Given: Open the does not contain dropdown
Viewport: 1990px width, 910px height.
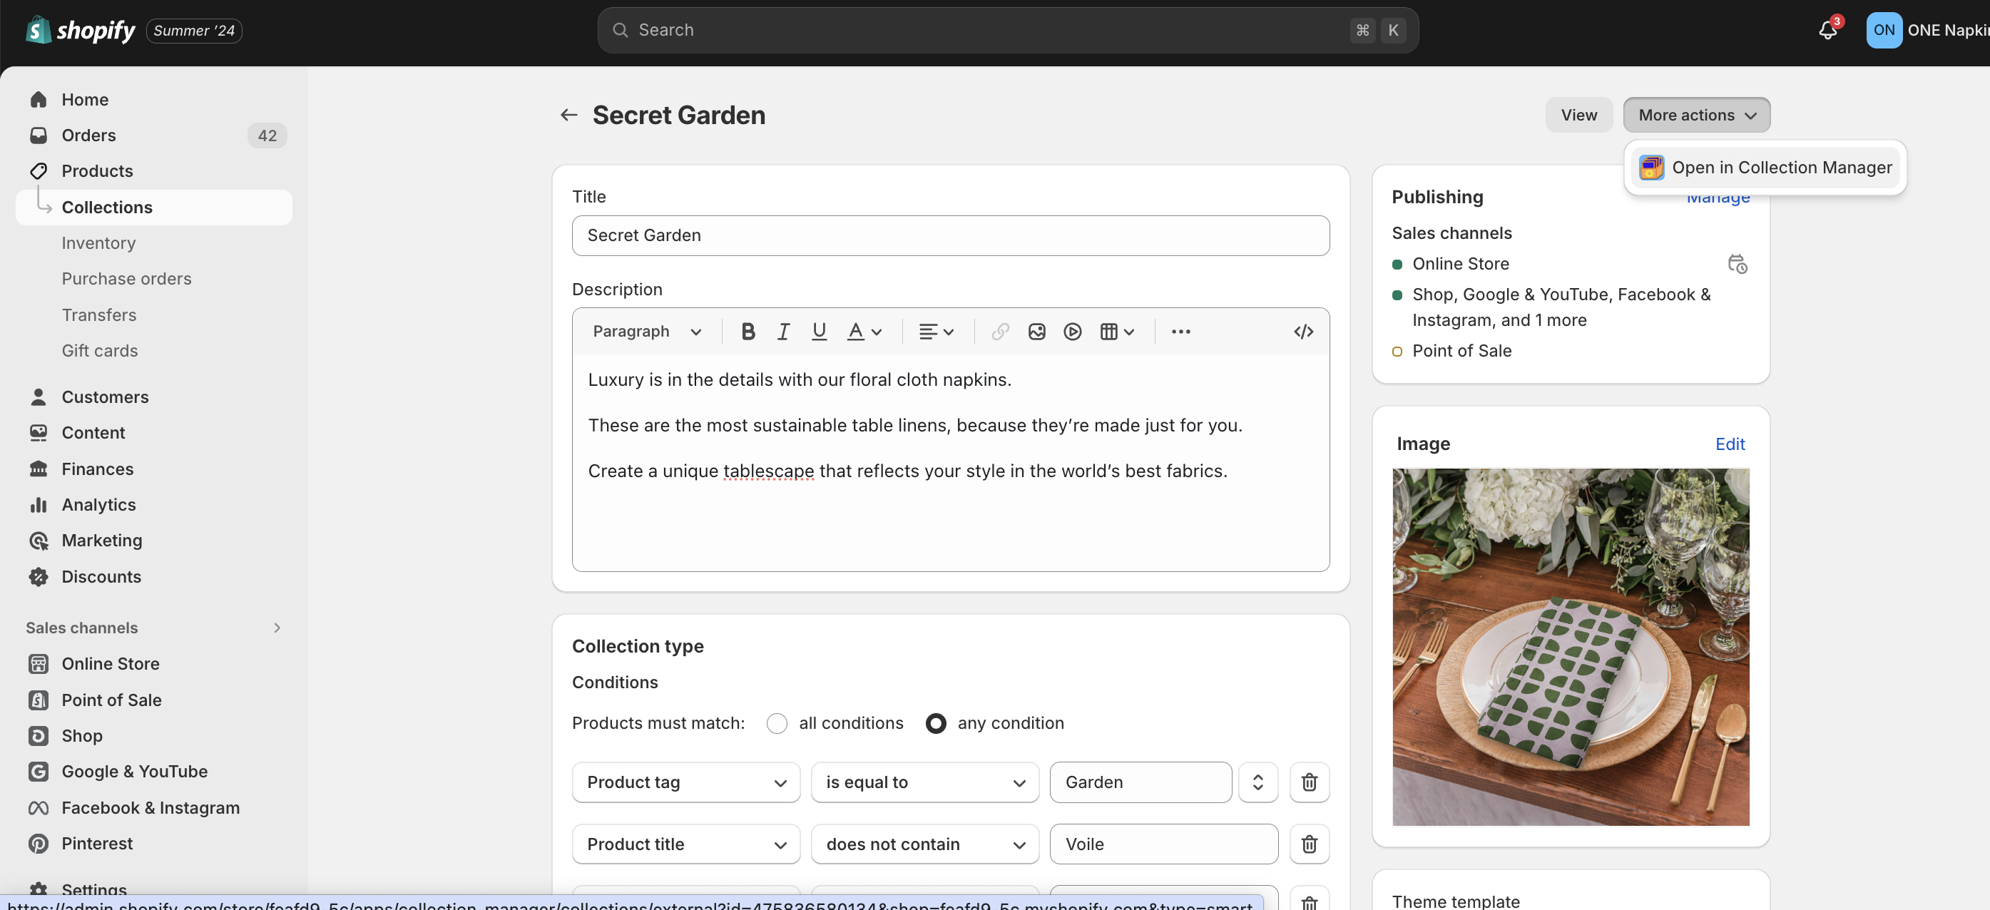Looking at the screenshot, I should (x=924, y=844).
